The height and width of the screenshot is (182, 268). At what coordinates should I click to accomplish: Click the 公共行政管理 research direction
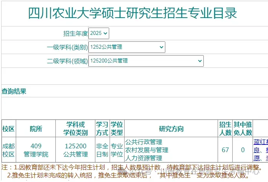[x=143, y=142]
